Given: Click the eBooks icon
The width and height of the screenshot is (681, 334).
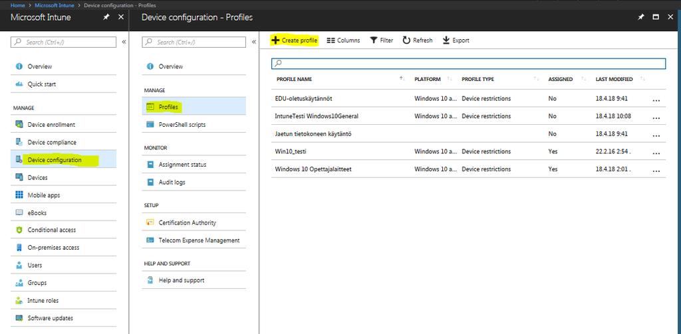Looking at the screenshot, I should tap(19, 212).
